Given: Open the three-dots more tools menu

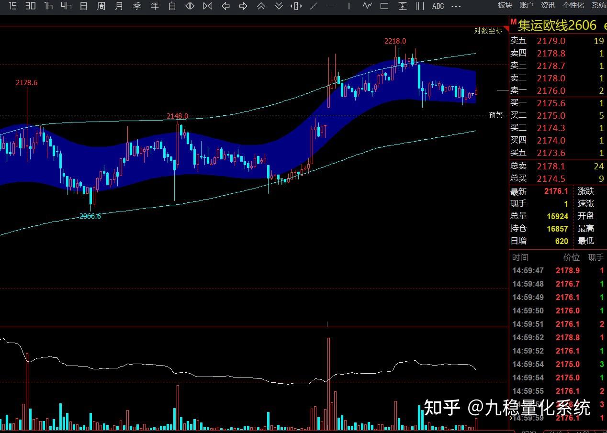Looking at the screenshot, I should coord(456,6).
